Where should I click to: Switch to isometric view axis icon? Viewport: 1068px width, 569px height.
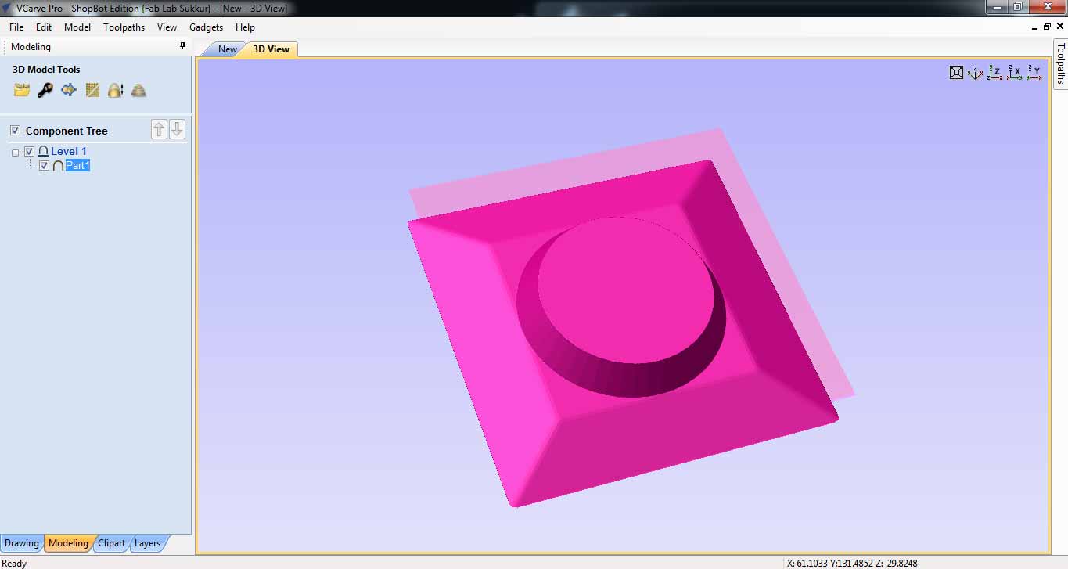coord(976,73)
